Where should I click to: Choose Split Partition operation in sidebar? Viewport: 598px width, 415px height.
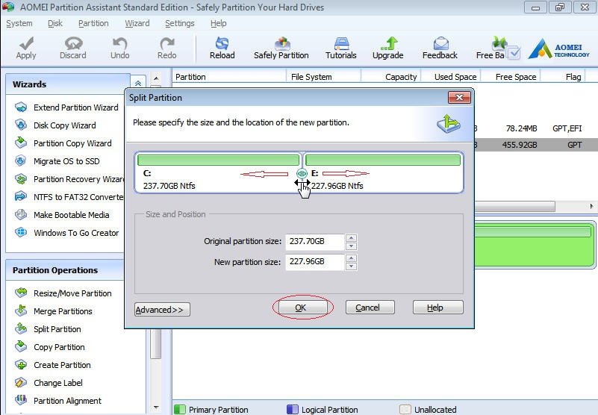point(48,329)
